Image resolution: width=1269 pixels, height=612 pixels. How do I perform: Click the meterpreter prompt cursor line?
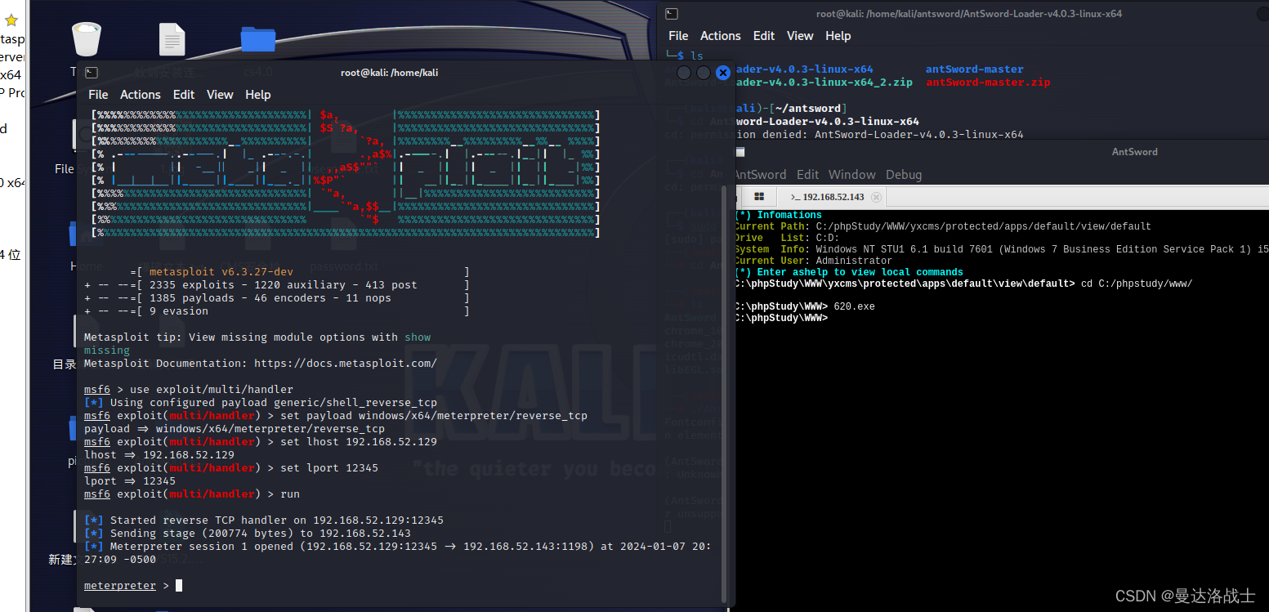[x=133, y=586]
